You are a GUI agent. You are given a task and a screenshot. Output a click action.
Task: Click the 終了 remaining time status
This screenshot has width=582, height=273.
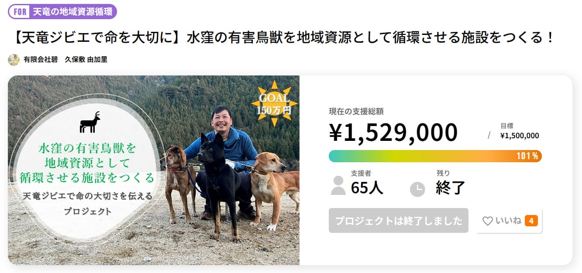[x=450, y=188]
